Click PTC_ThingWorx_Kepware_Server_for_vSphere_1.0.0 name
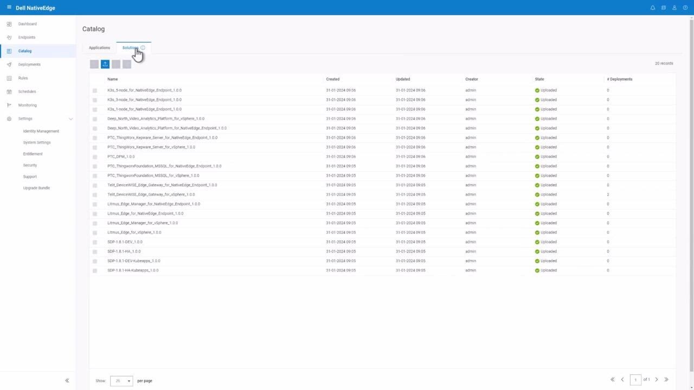 tap(151, 147)
